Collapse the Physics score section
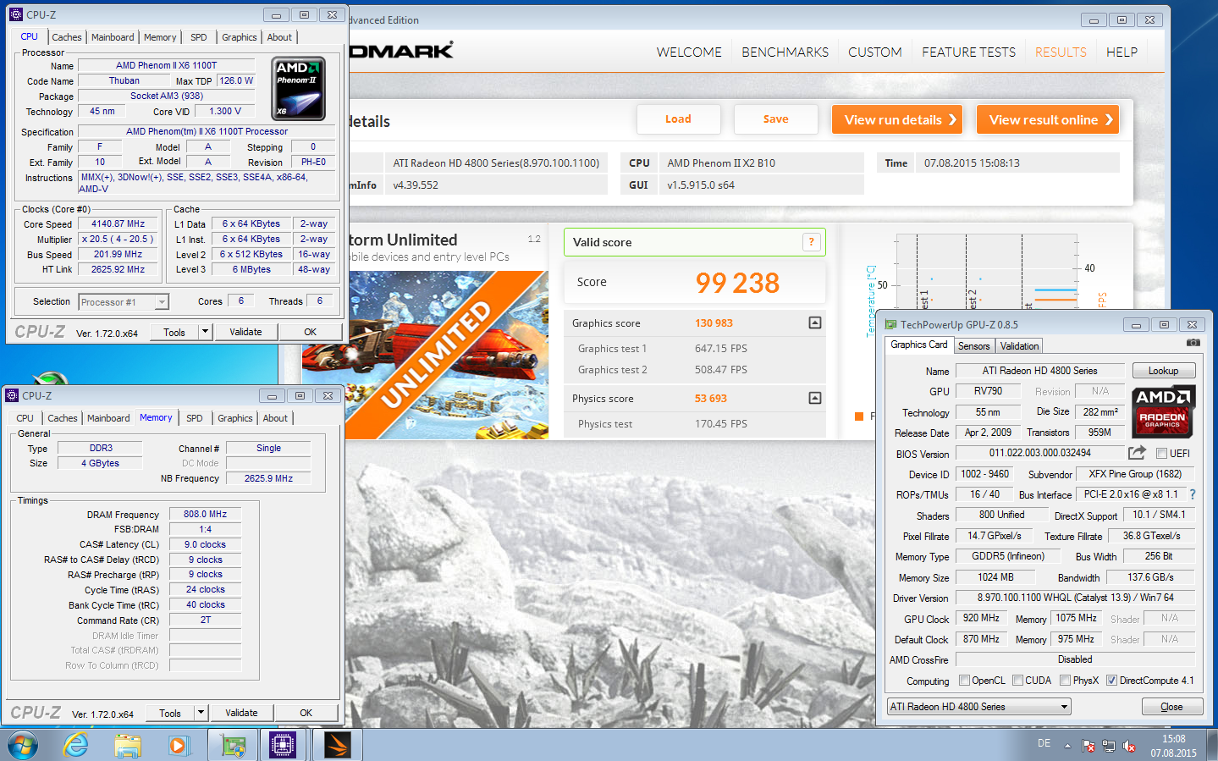1218x761 pixels. (x=815, y=398)
